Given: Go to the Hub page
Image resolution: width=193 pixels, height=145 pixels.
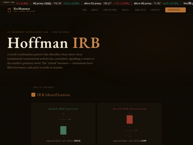Looking at the screenshot, I should click(84, 10).
